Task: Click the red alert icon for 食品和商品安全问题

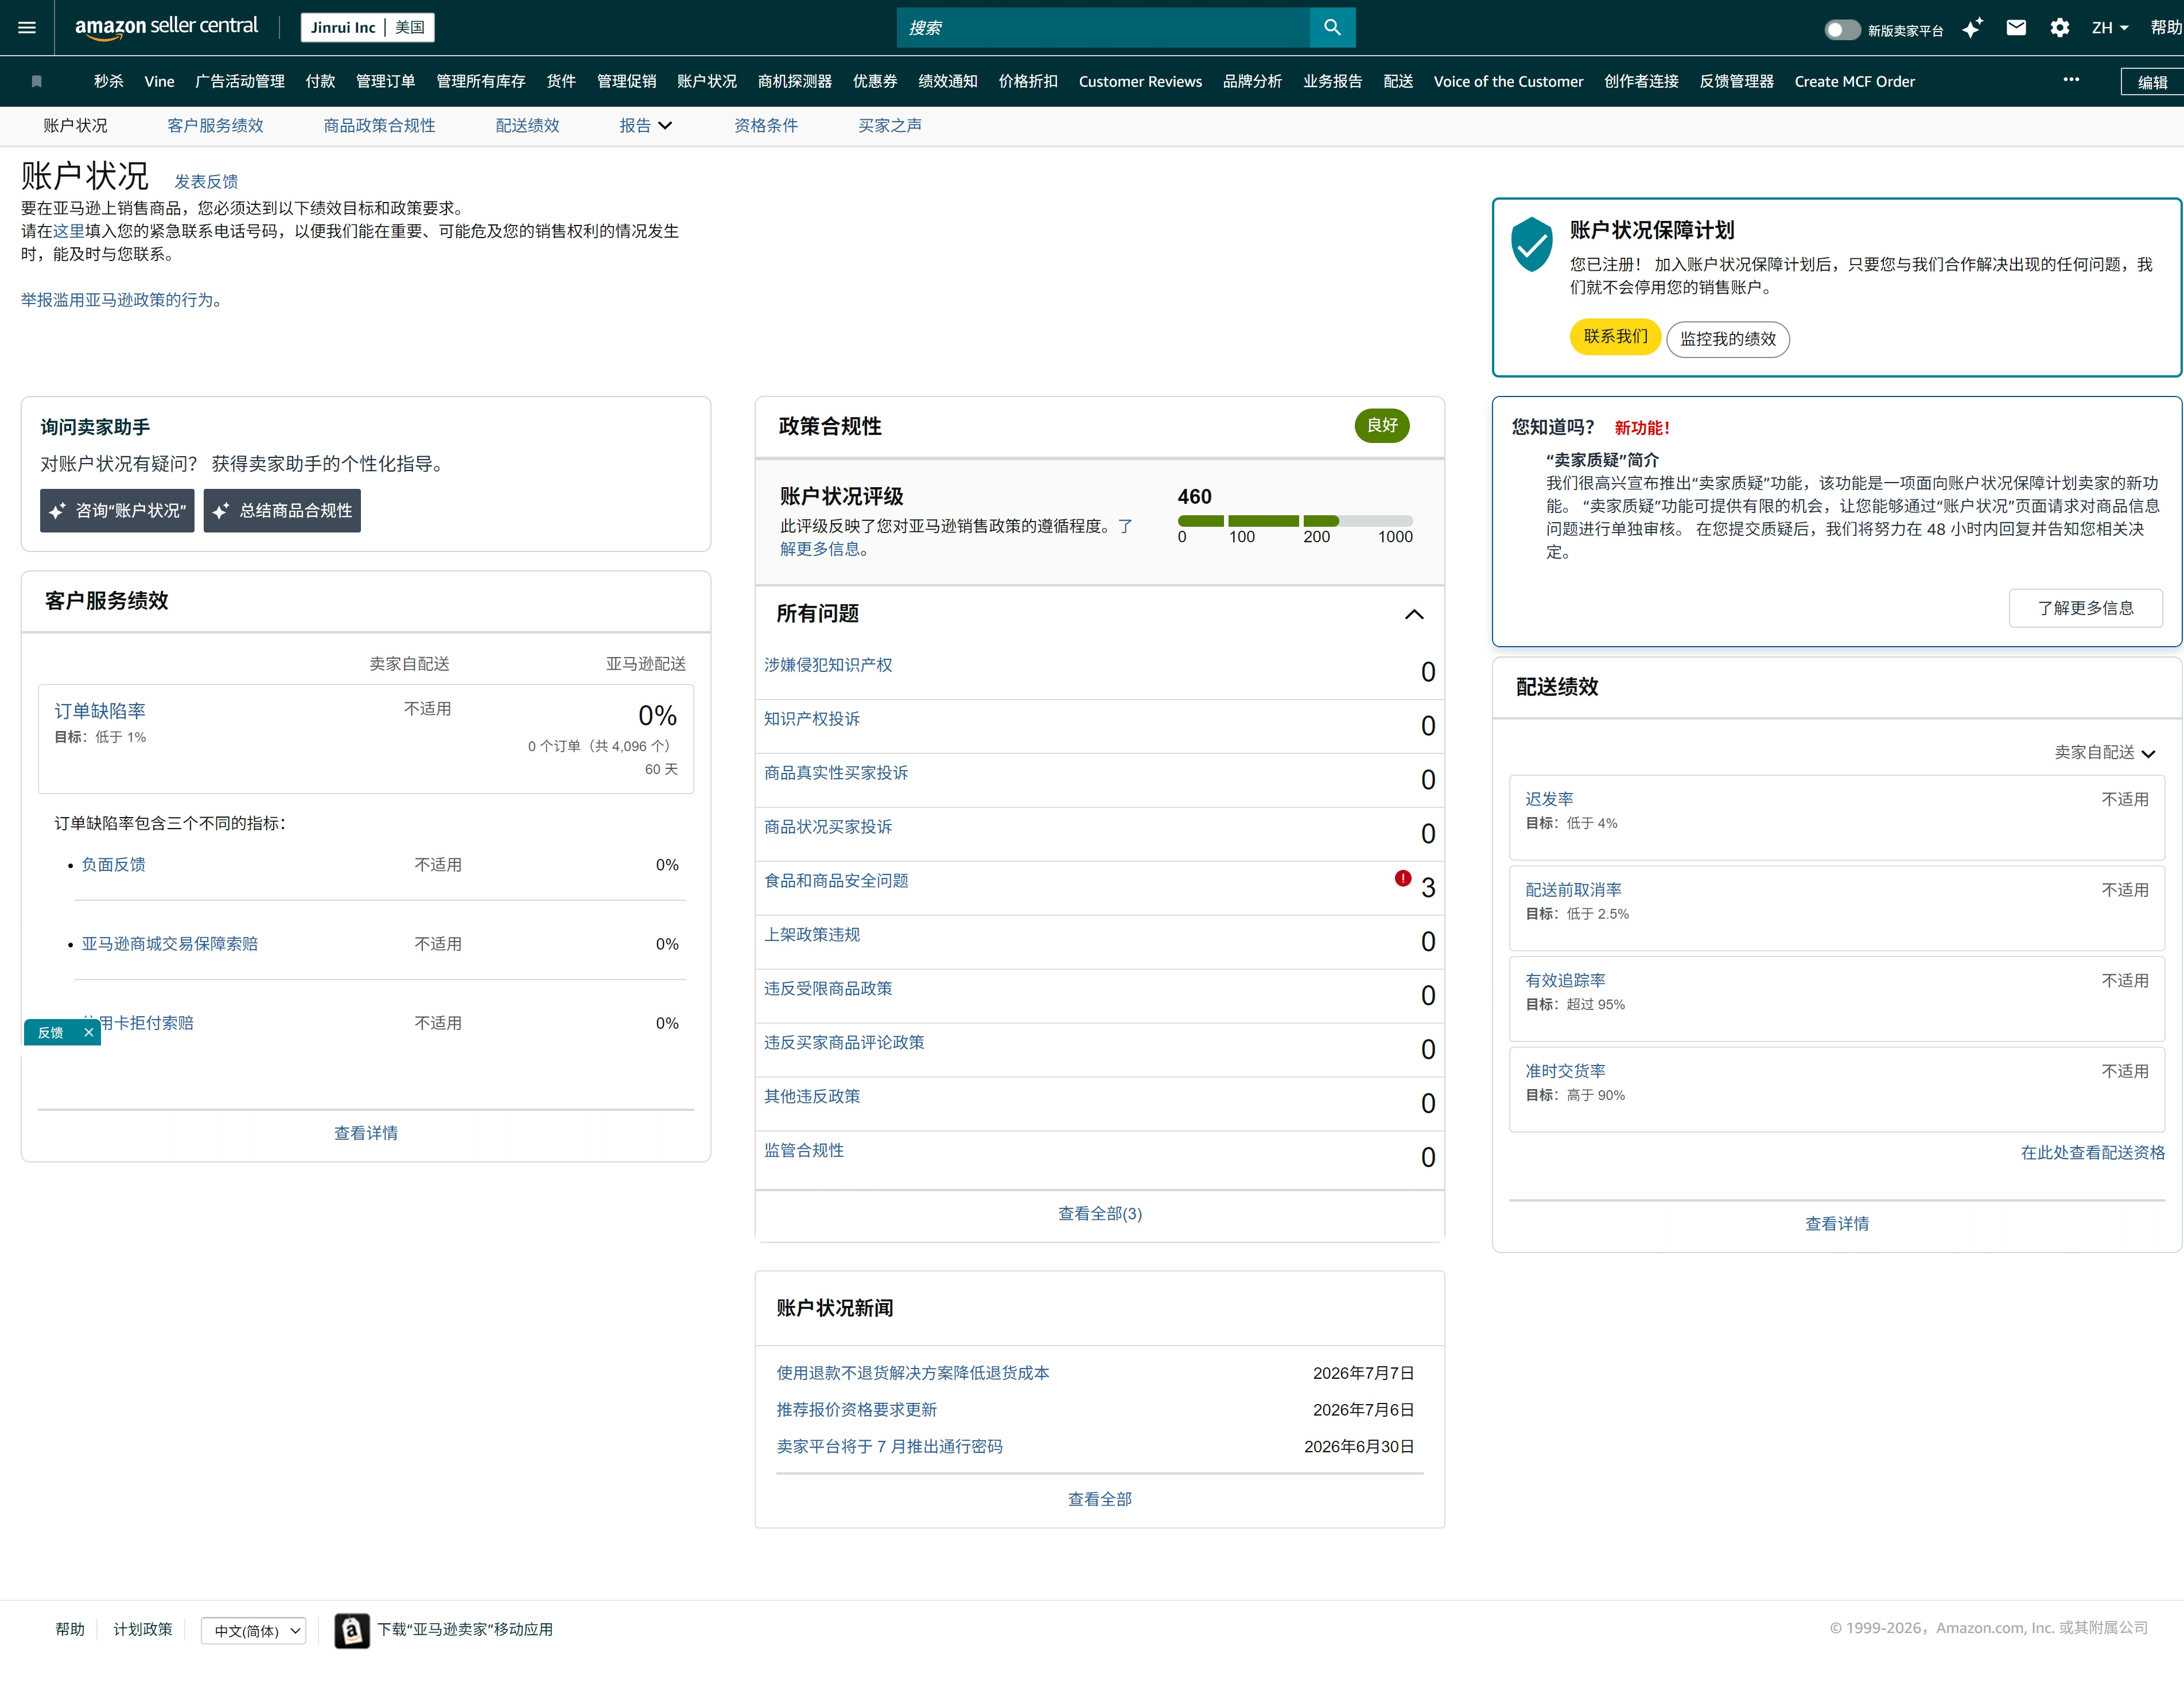Action: pos(1403,878)
